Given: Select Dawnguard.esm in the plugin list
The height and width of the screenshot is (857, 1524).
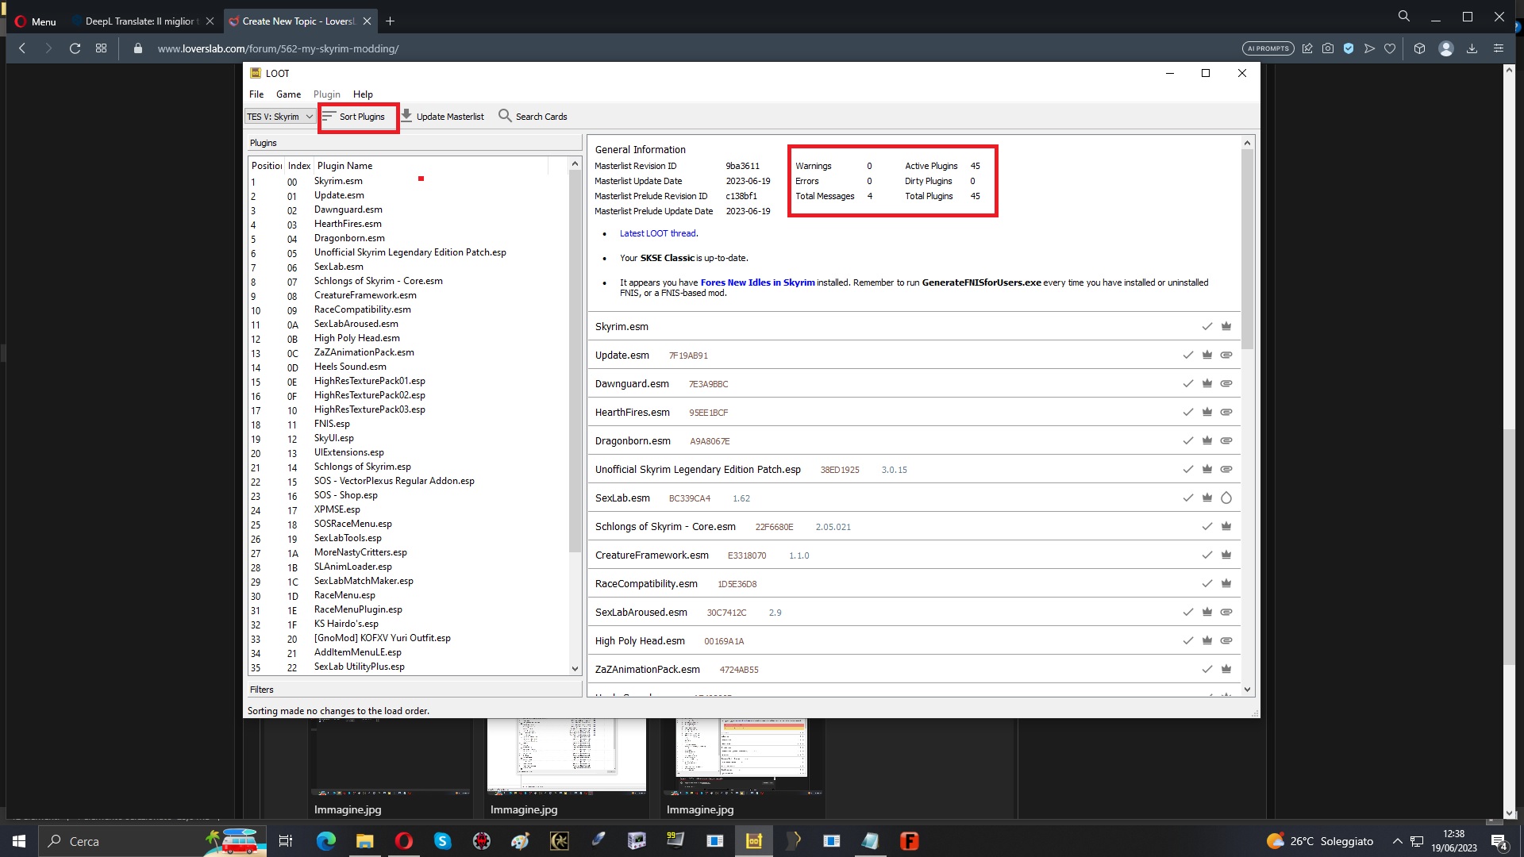Looking at the screenshot, I should (x=348, y=209).
